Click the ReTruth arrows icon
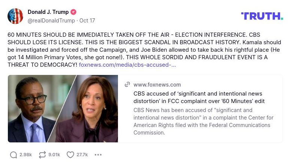 [42, 155]
